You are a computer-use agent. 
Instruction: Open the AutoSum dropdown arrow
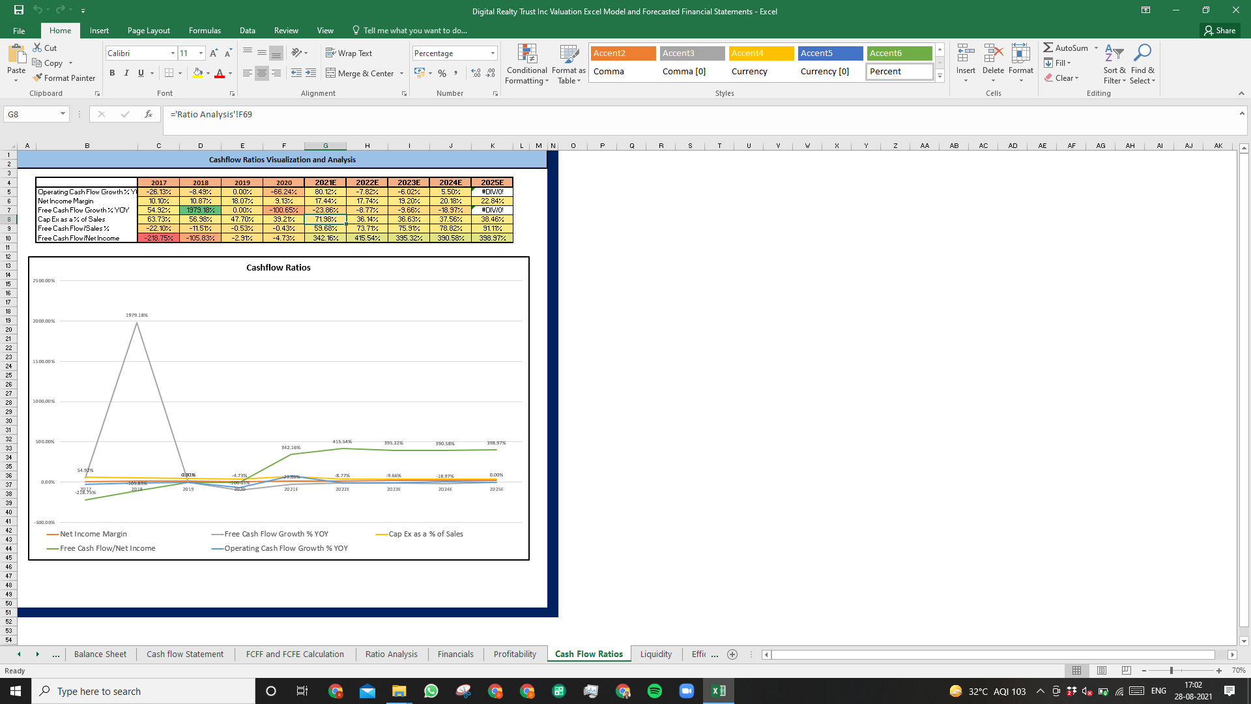click(x=1096, y=48)
